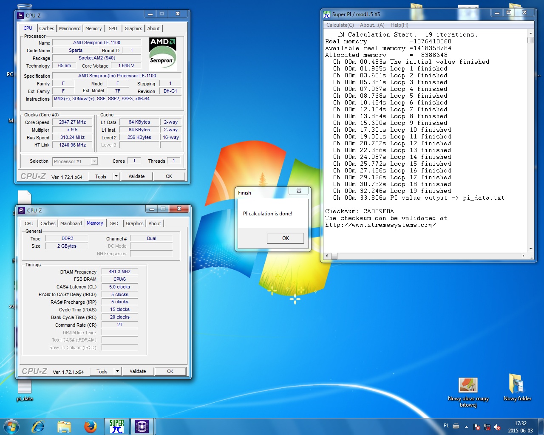Click the xtremesystems.org URL in Super PI

380,225
